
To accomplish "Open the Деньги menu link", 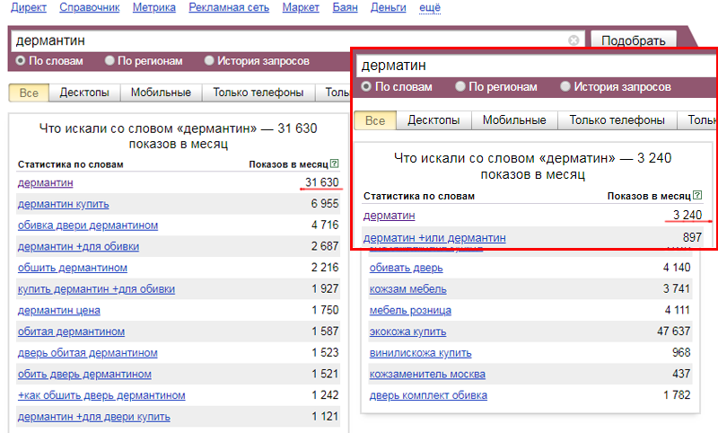I will coord(389,7).
